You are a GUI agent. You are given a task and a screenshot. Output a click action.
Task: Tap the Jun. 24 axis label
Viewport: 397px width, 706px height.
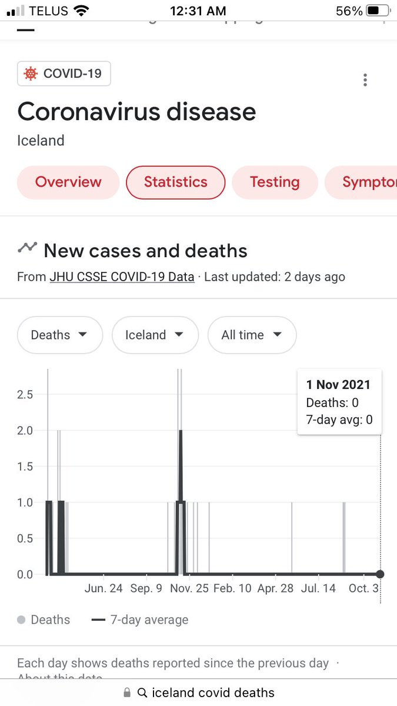pyautogui.click(x=104, y=588)
